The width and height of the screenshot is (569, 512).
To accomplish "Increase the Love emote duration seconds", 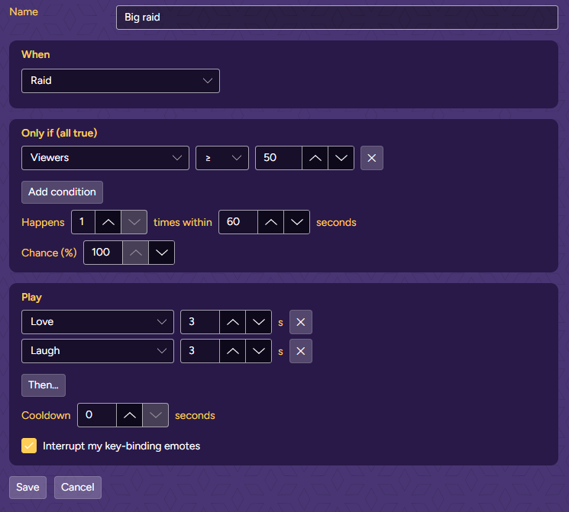I will click(233, 322).
